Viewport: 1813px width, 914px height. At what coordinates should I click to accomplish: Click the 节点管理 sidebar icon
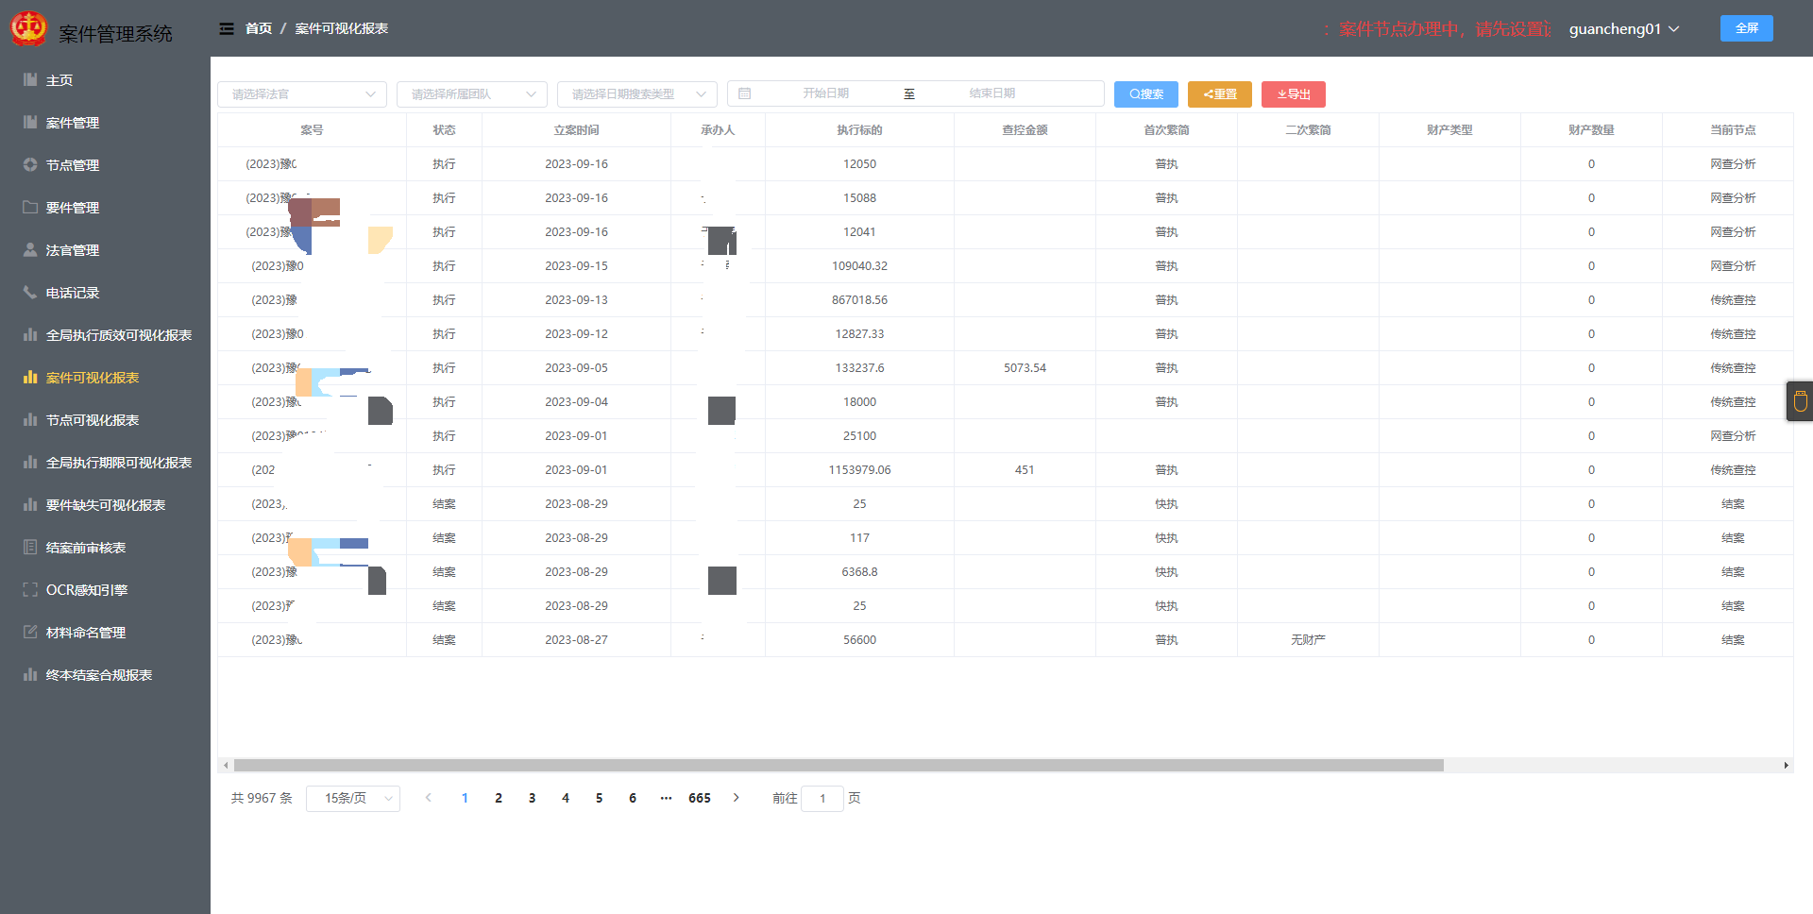(30, 165)
